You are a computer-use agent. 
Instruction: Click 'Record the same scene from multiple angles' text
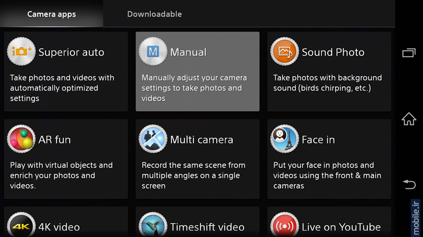tap(194, 175)
